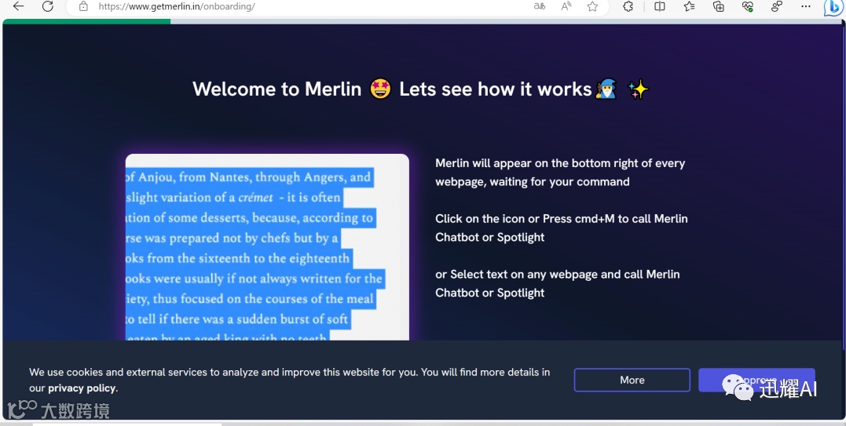Reload the page with the refresh icon
Viewport: 846px width, 426px height.
[x=47, y=6]
